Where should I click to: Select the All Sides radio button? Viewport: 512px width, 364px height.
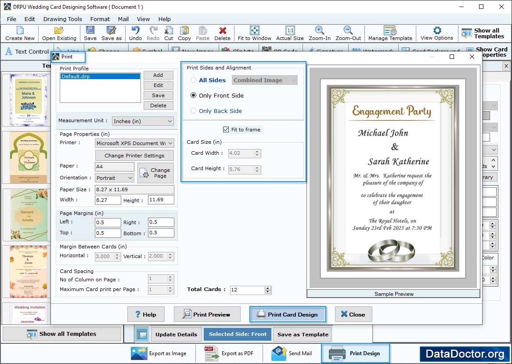[x=193, y=80]
